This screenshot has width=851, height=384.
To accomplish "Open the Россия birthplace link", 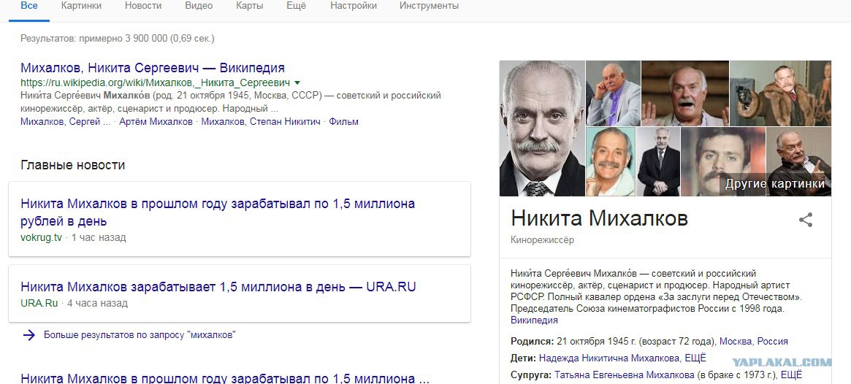I will tap(773, 341).
